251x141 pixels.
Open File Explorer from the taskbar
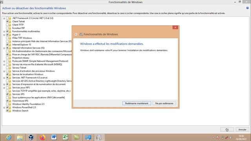pos(20,137)
